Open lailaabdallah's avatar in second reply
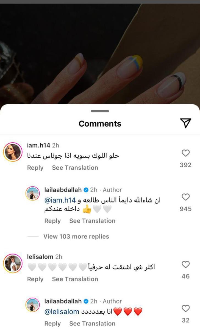This screenshot has width=200, height=331. click(33, 305)
